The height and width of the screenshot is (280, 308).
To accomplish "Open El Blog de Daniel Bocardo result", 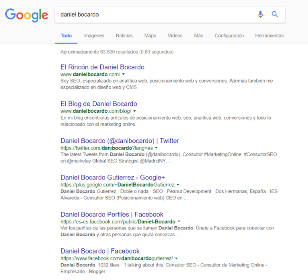I will click(x=99, y=104).
